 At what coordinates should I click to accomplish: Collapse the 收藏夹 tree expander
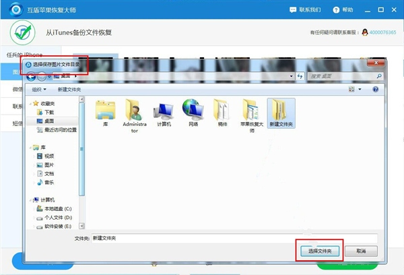30,104
